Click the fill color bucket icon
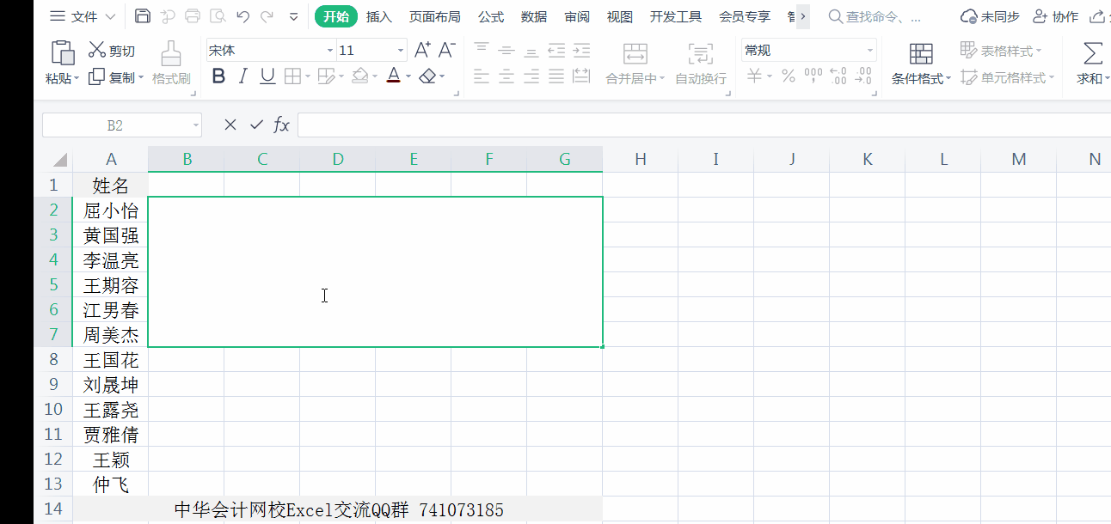The height and width of the screenshot is (524, 1111). (x=360, y=76)
